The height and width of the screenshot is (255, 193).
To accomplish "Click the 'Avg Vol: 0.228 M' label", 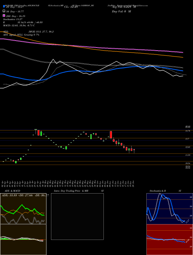I will point(124,7).
